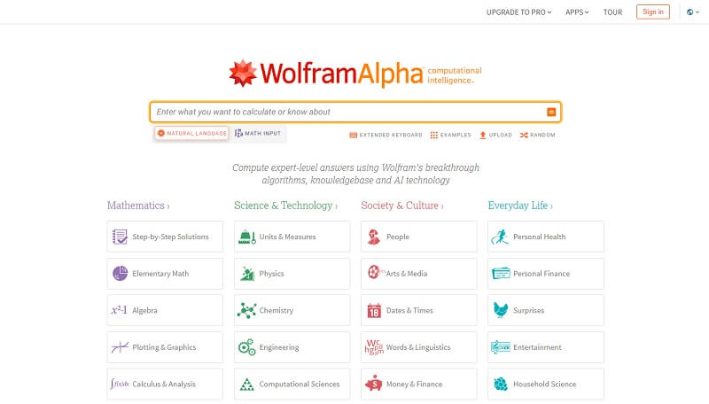This screenshot has height=404, width=709.
Task: Click the Calculus & Analysis integral icon
Action: 120,384
